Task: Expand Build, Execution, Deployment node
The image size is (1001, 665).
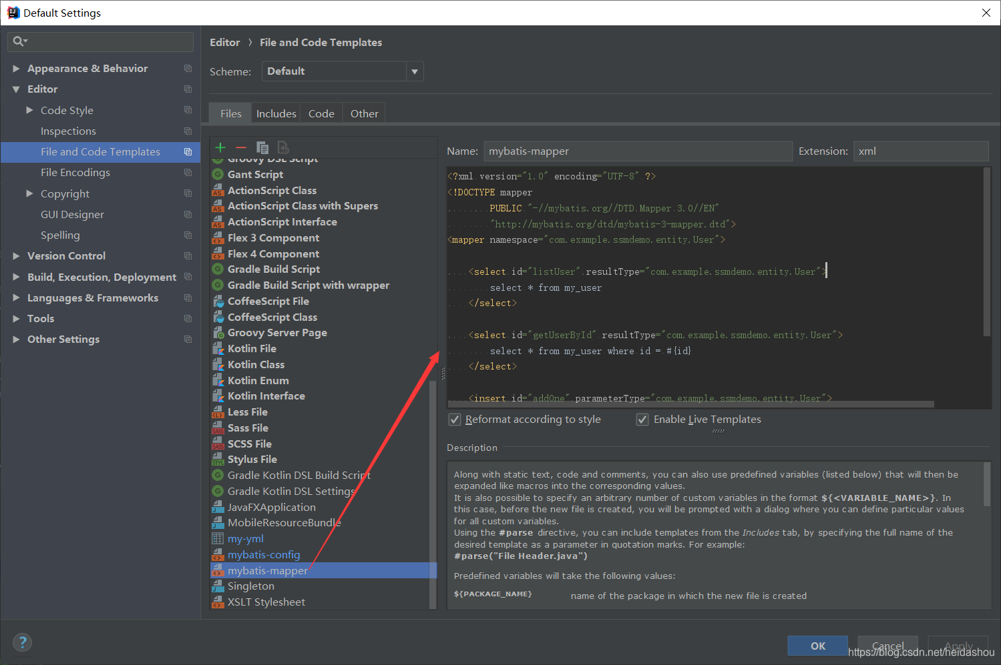Action: click(16, 277)
